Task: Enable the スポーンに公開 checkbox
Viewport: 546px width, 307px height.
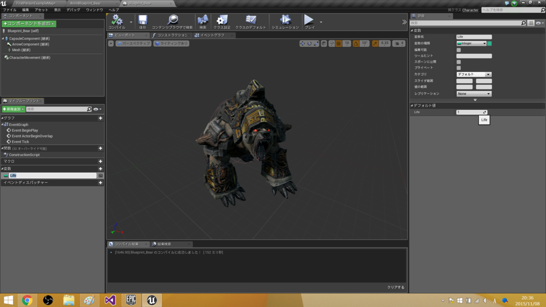Action: [x=459, y=62]
